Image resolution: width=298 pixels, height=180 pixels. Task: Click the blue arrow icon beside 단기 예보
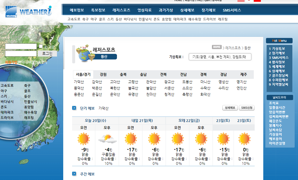point(74,108)
